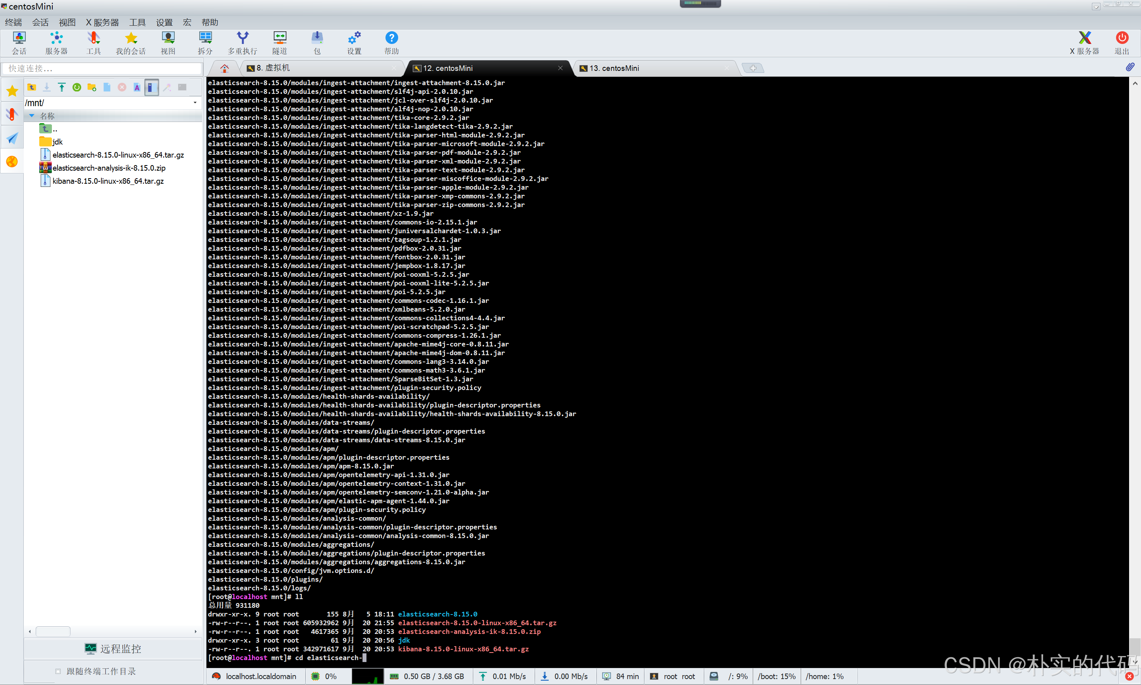Open the 设置 gears toolbar icon
This screenshot has width=1141, height=685.
354,43
